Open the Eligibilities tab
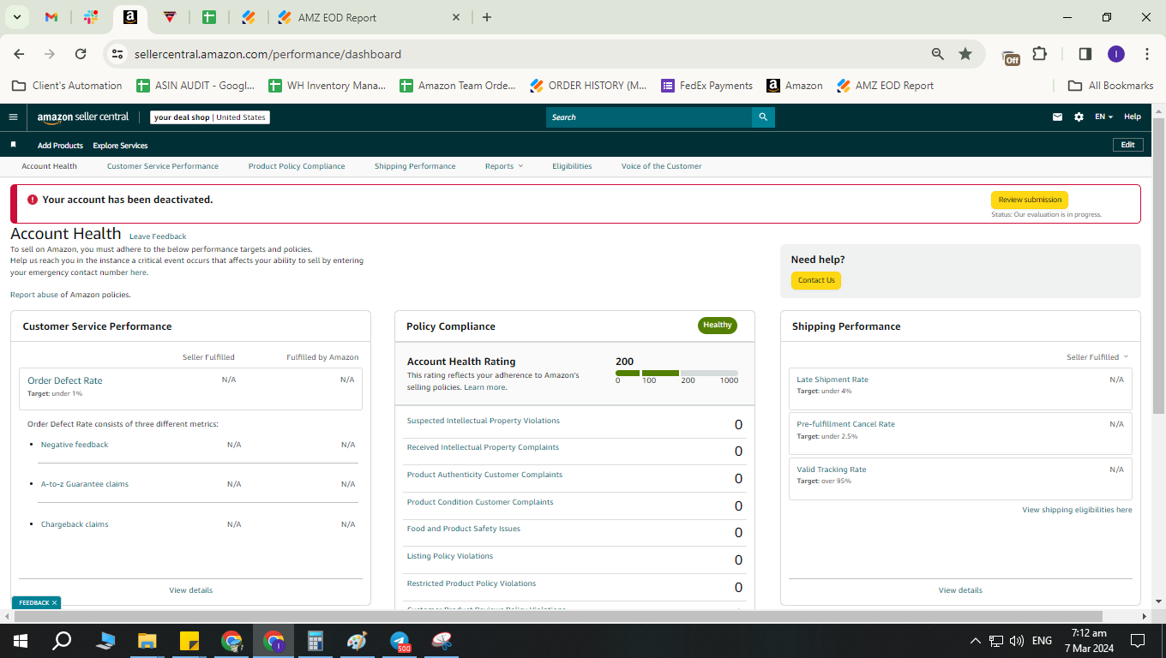This screenshot has height=658, width=1166. click(x=572, y=166)
